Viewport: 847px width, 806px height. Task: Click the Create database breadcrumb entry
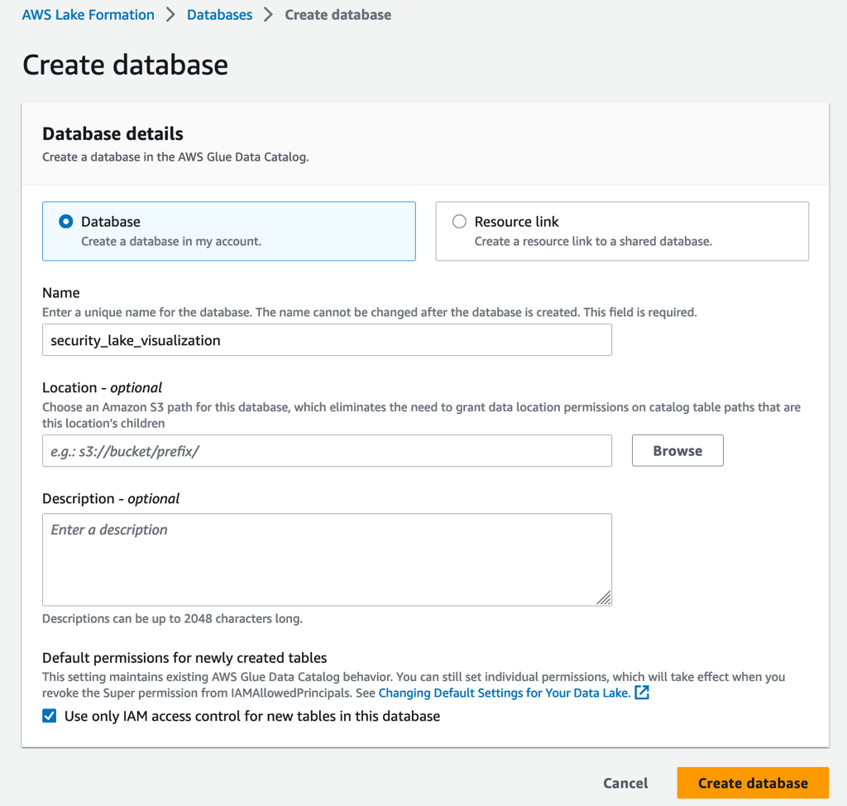(x=337, y=14)
